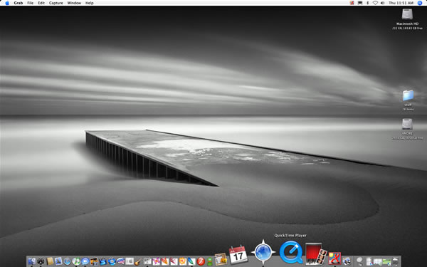
Task: Click the Grab scissors icon in Dock
Action: point(347,261)
